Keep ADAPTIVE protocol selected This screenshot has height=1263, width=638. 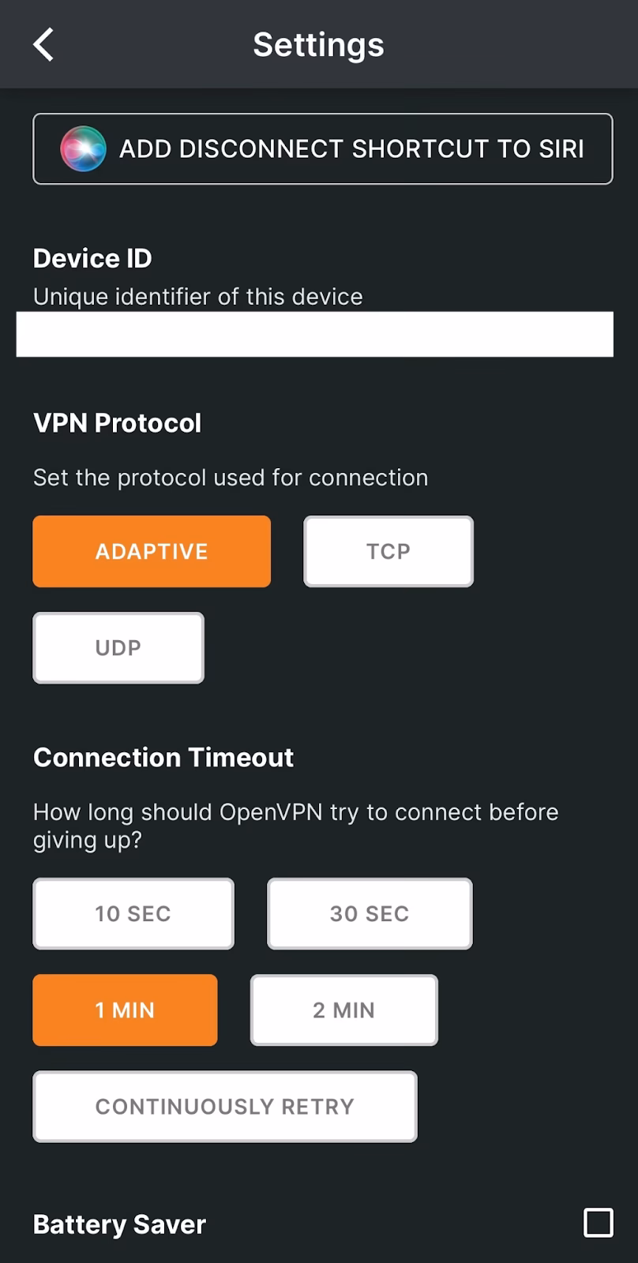click(151, 551)
